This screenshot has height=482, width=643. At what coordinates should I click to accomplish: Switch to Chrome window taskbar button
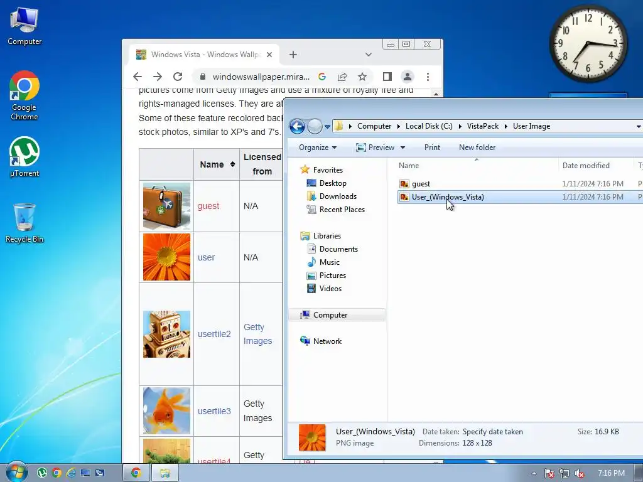pyautogui.click(x=136, y=473)
